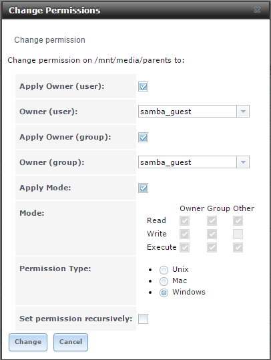Open the Owner (user) dropdown arrow
This screenshot has height=360, width=271.
point(243,112)
